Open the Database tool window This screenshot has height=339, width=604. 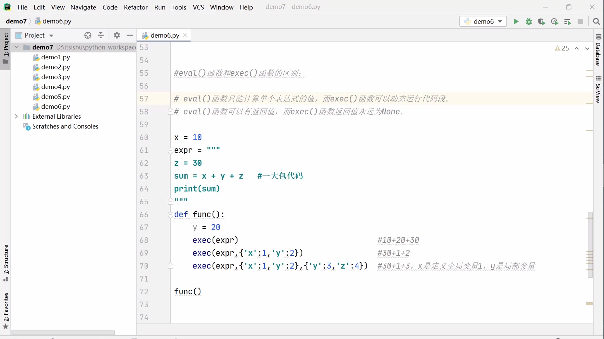pyautogui.click(x=599, y=53)
